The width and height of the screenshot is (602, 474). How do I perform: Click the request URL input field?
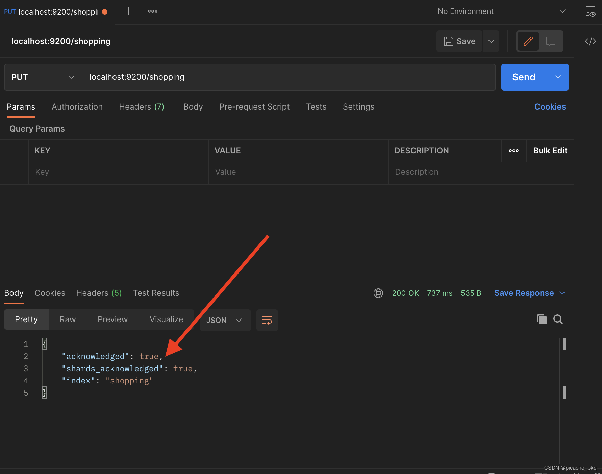289,77
